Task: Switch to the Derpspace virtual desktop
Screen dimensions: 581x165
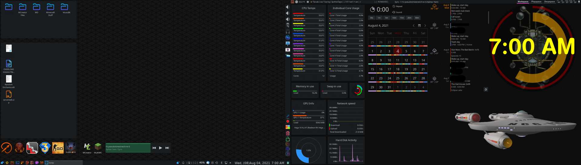Action: 550,2
